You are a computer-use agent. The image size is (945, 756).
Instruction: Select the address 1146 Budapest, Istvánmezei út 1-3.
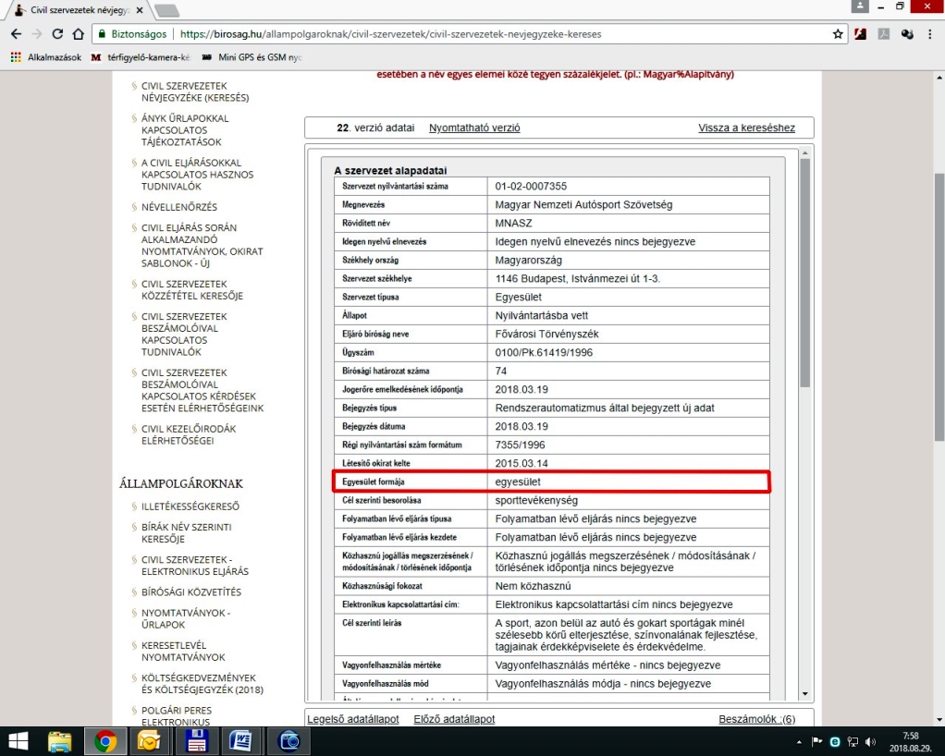(x=577, y=278)
